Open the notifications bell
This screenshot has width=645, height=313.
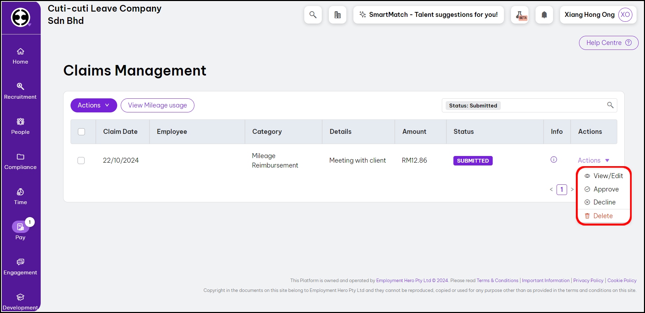click(544, 15)
